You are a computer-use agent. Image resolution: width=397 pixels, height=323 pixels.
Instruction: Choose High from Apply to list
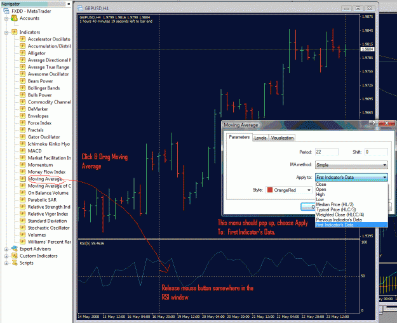[x=351, y=195]
